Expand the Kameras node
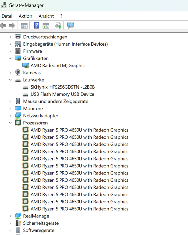The height and width of the screenshot is (235, 188). 10,73
